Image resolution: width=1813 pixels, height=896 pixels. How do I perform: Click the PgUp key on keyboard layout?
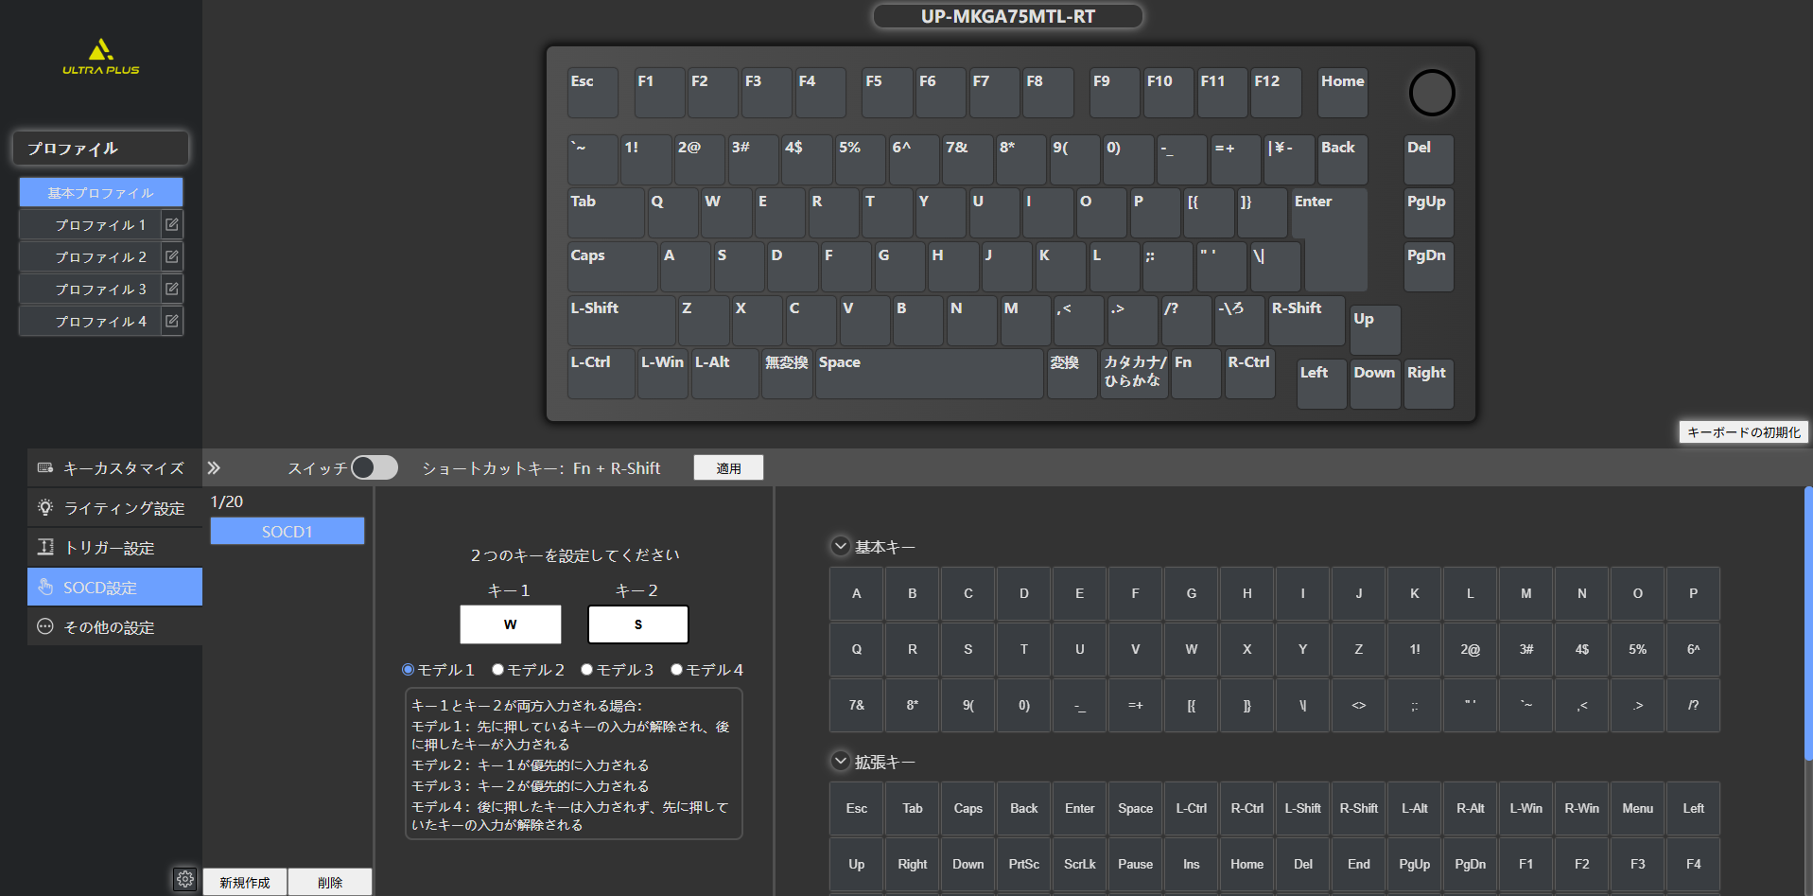[x=1428, y=213]
